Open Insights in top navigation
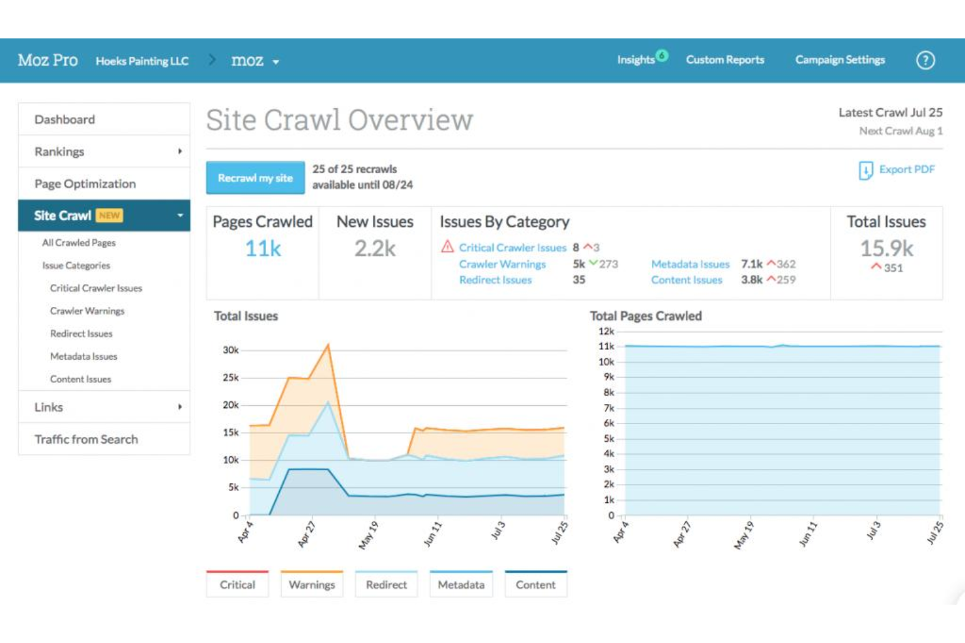Screen dimensions: 965x643 click(x=636, y=60)
